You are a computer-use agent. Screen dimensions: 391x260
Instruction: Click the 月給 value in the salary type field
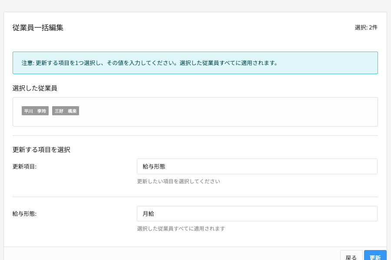pyautogui.click(x=149, y=214)
